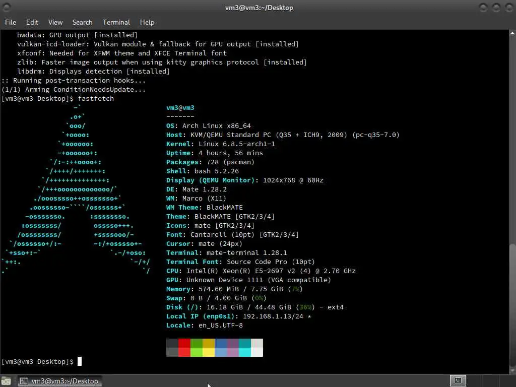
Task: Click the xfconf: Needed for XFWM line
Action: pos(122,53)
